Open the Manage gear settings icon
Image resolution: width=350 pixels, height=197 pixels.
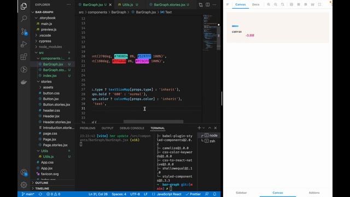tap(24, 185)
